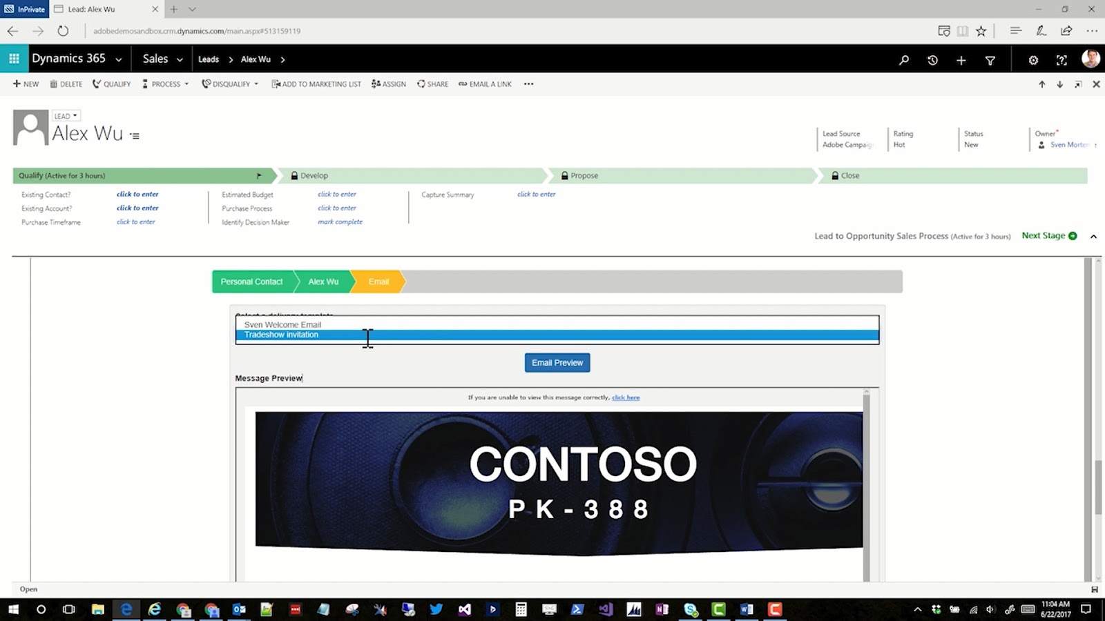
Task: Click the New command button
Action: [x=26, y=84]
